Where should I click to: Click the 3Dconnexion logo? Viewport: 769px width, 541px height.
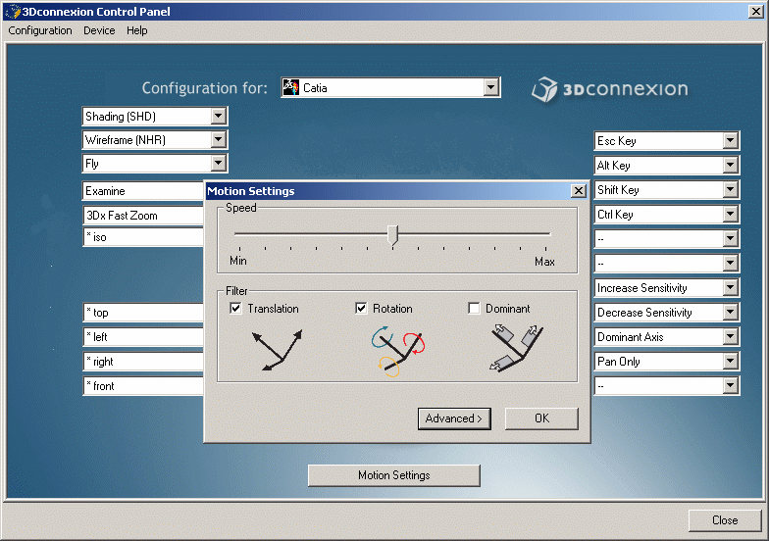coord(609,89)
